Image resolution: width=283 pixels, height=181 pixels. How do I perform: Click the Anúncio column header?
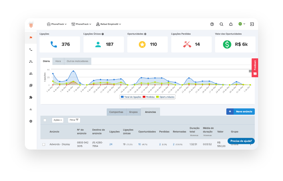[x=54, y=132]
